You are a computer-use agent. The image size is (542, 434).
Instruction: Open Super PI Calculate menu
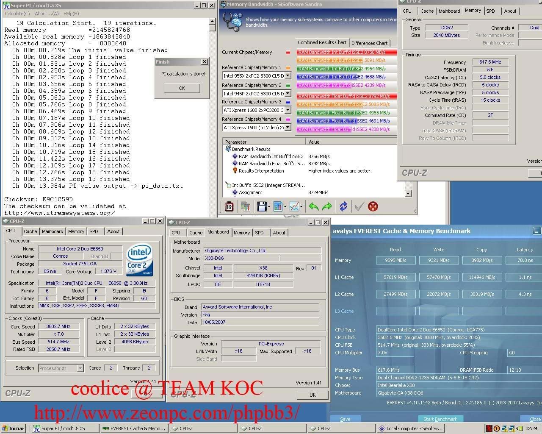17,14
